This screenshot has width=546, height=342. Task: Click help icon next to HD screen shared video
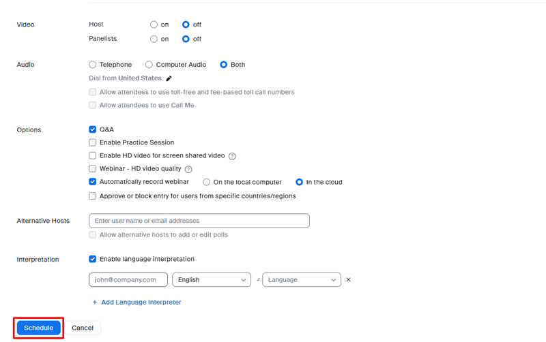coord(232,156)
